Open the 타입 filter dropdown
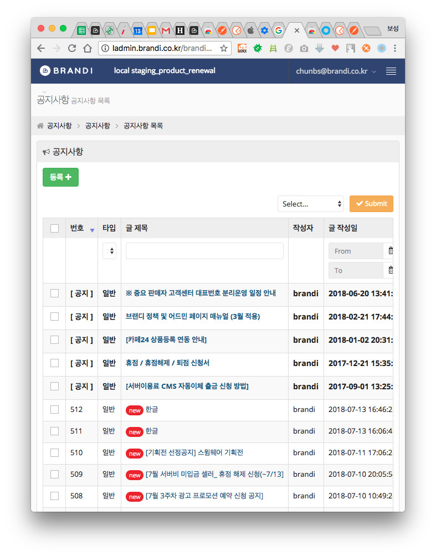This screenshot has width=436, height=556. [109, 251]
